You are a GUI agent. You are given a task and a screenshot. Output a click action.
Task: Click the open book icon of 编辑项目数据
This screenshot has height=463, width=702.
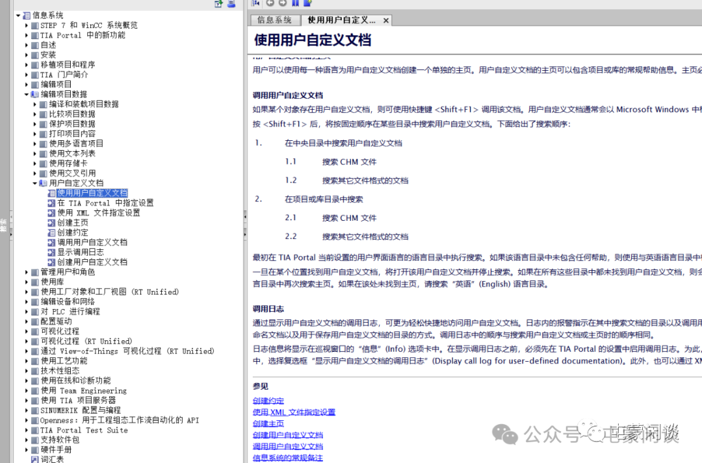click(34, 94)
